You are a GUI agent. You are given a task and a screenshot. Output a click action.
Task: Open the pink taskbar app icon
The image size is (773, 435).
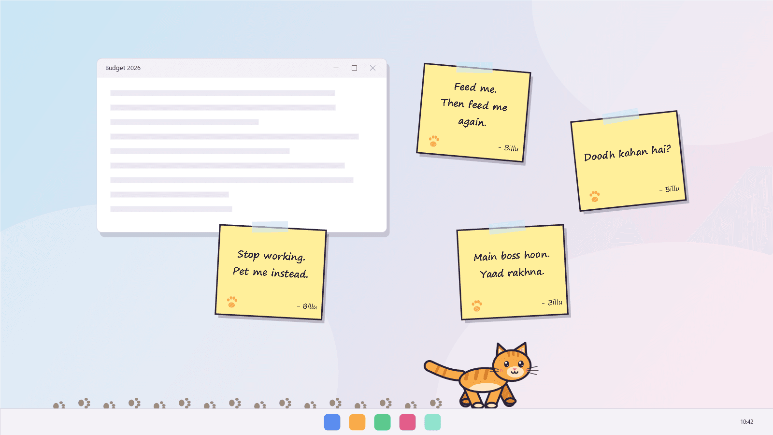tap(407, 422)
